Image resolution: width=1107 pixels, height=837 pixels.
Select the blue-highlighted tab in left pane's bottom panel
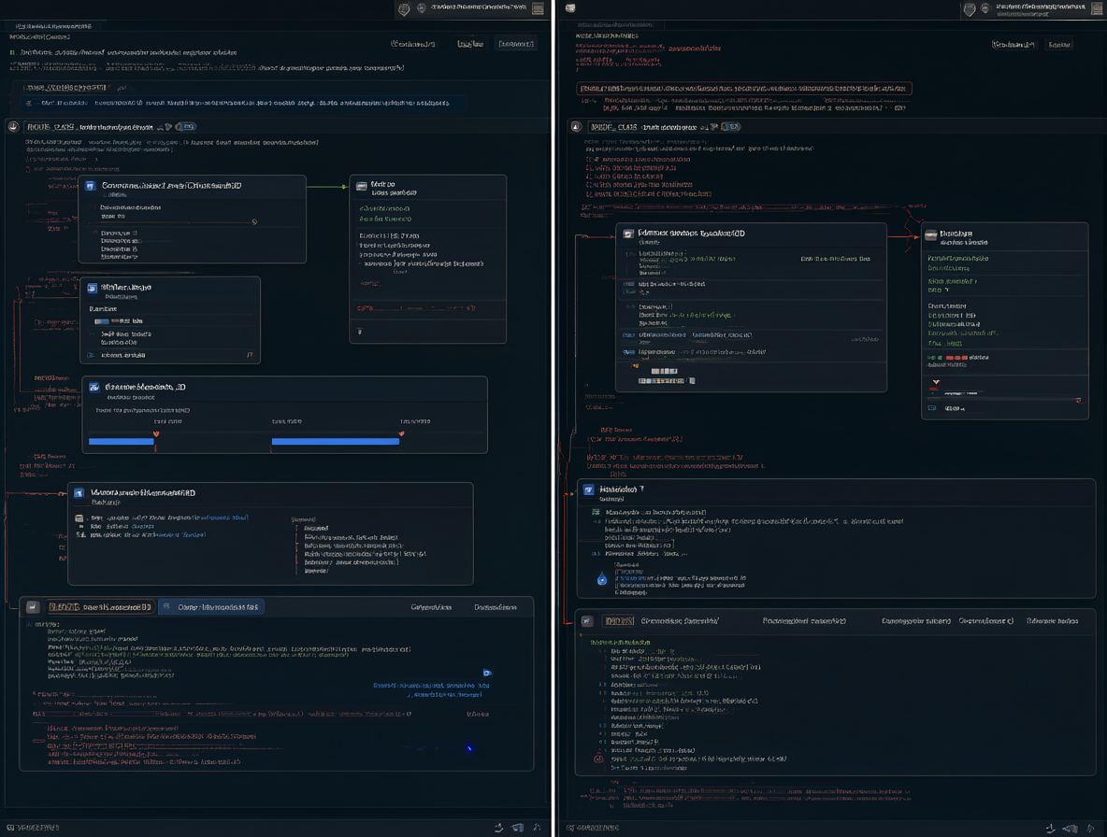point(211,607)
